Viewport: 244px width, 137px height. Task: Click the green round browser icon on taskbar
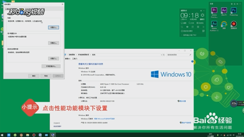[x=15, y=135]
